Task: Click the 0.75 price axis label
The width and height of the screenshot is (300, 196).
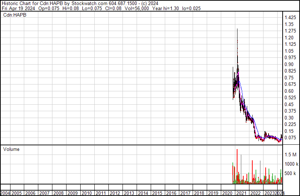Action: pyautogui.click(x=289, y=78)
